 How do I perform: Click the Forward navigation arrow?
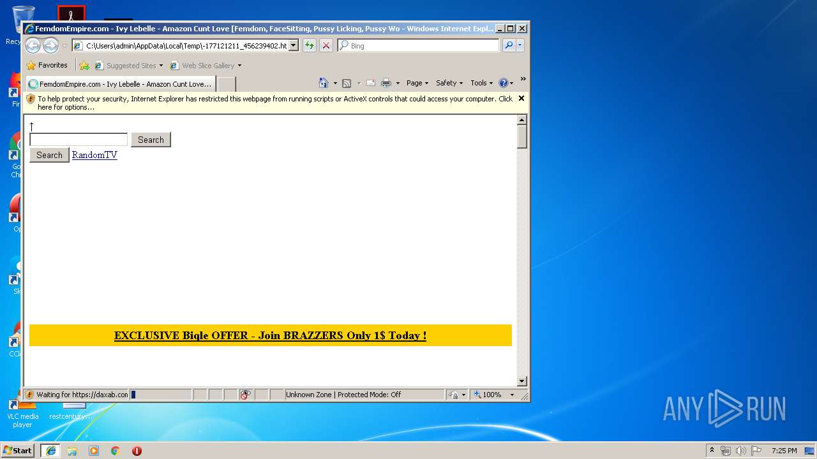click(50, 45)
